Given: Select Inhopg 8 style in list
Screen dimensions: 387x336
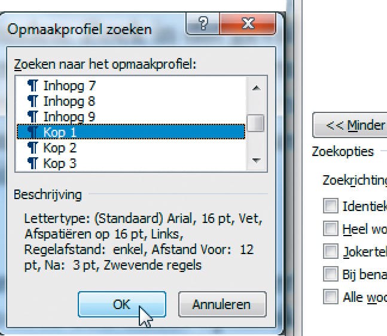Looking at the screenshot, I should click(x=69, y=101).
